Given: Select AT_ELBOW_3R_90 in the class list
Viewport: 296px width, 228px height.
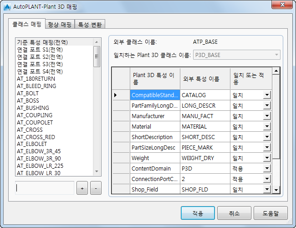Looking at the screenshot, I should pos(54,158).
